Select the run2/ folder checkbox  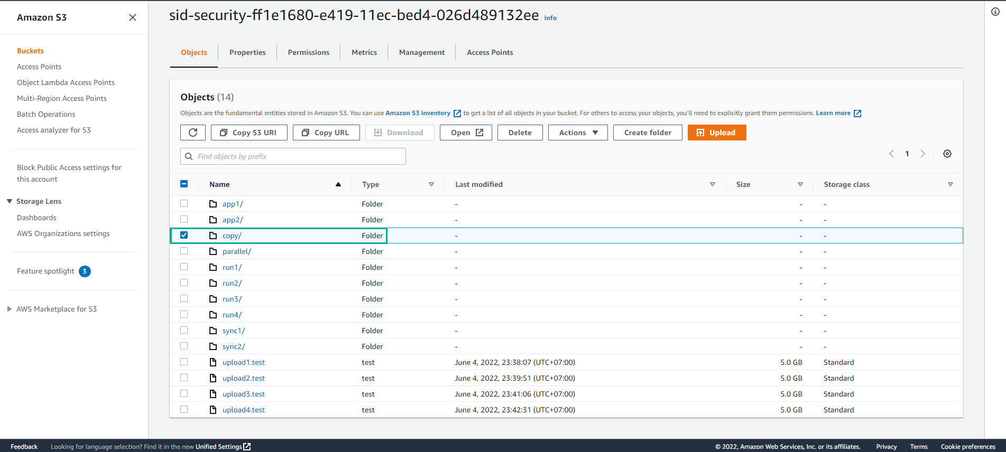[184, 282]
